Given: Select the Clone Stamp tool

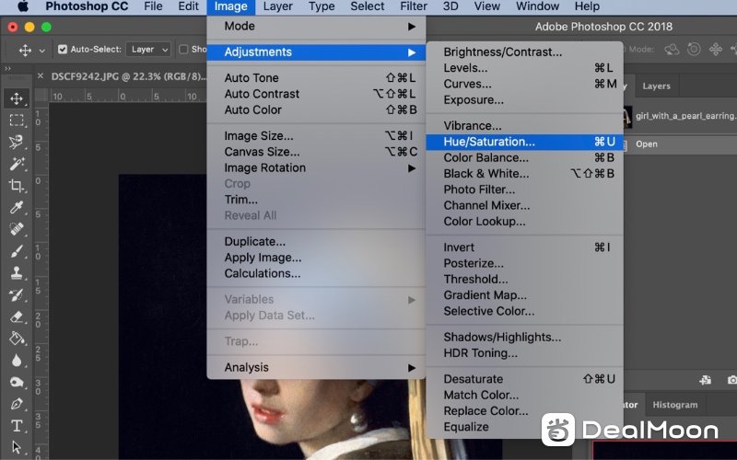Looking at the screenshot, I should tap(17, 272).
